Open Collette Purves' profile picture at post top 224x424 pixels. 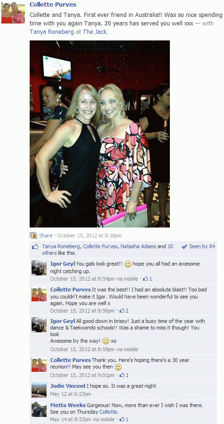point(13,12)
